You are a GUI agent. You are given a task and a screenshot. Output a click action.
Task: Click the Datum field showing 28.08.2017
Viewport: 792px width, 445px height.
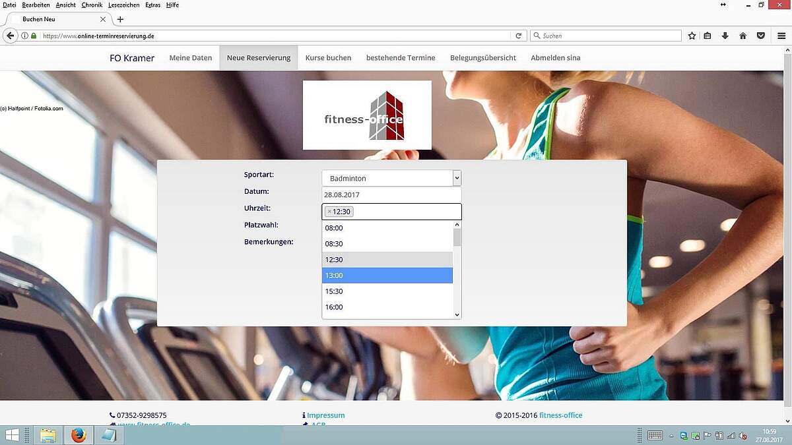click(391, 195)
